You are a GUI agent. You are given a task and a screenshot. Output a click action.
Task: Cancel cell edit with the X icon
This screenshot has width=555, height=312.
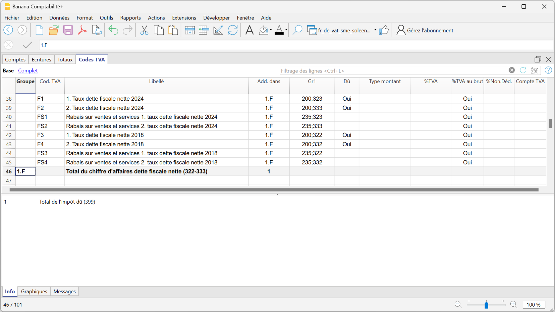coord(9,45)
